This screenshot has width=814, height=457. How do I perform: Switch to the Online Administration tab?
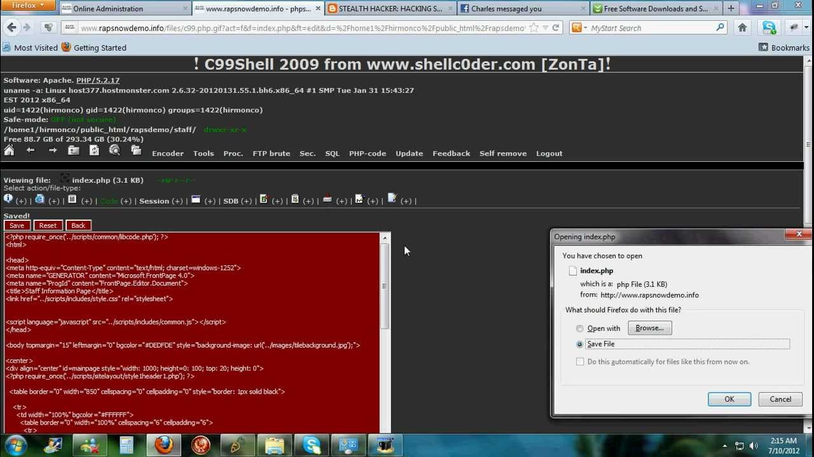[125, 8]
